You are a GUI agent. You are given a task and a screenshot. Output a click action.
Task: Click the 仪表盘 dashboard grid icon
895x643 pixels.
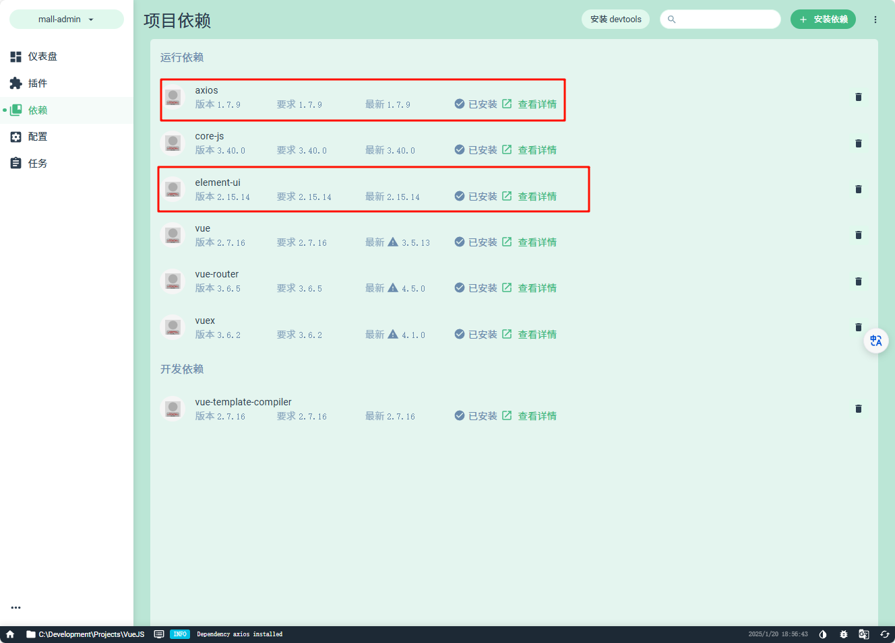click(16, 57)
